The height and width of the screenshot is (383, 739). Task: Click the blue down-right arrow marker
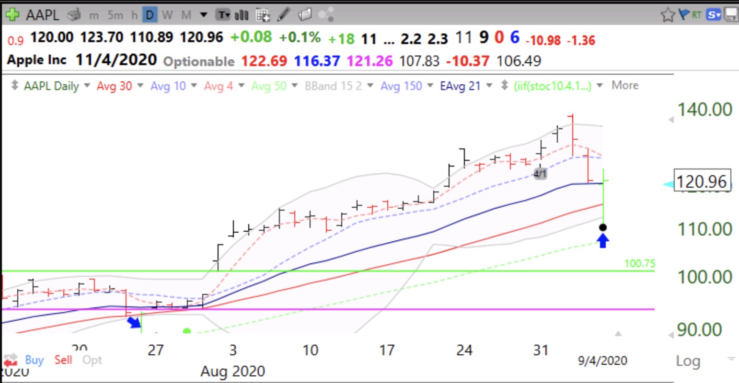click(135, 322)
